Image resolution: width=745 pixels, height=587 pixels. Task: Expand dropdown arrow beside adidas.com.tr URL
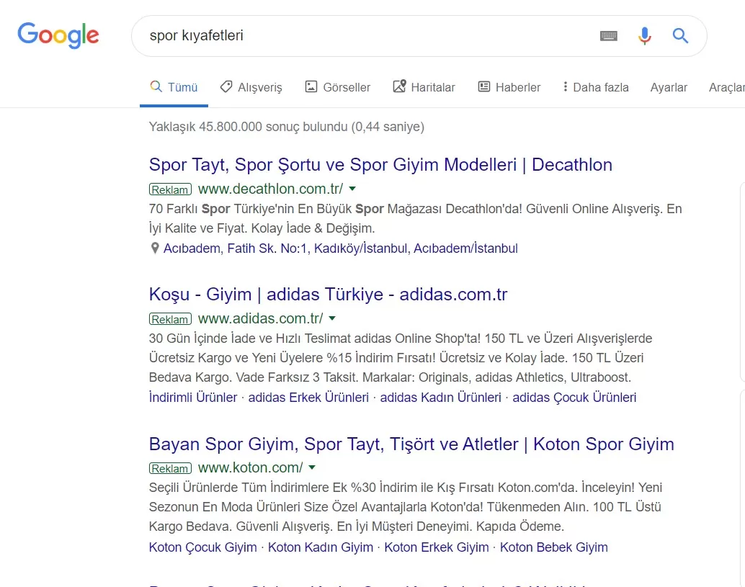[x=332, y=318]
